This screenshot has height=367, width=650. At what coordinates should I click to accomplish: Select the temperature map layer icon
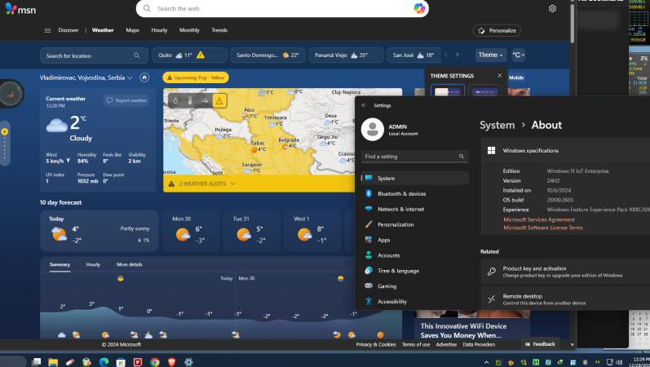(190, 100)
